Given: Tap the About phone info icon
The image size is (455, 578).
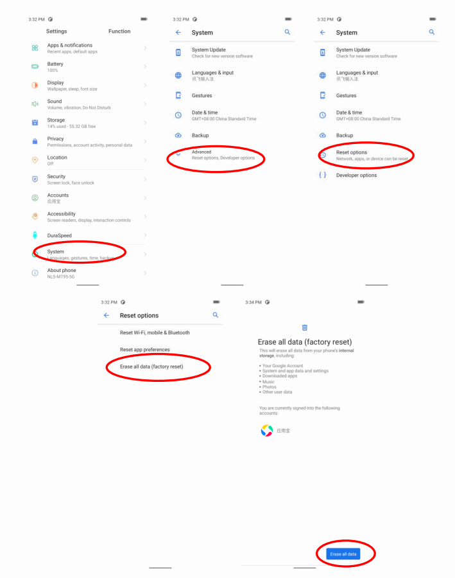Looking at the screenshot, I should 35,273.
